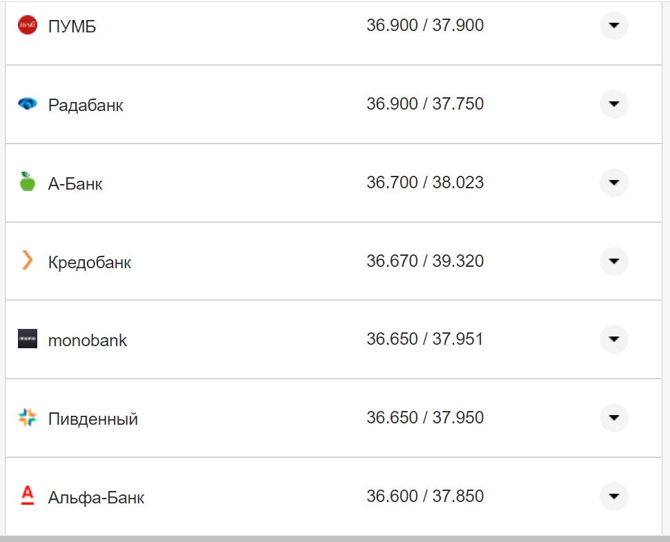Open the Пивденный row dropdown arrow
670x542 pixels.
pyautogui.click(x=613, y=418)
